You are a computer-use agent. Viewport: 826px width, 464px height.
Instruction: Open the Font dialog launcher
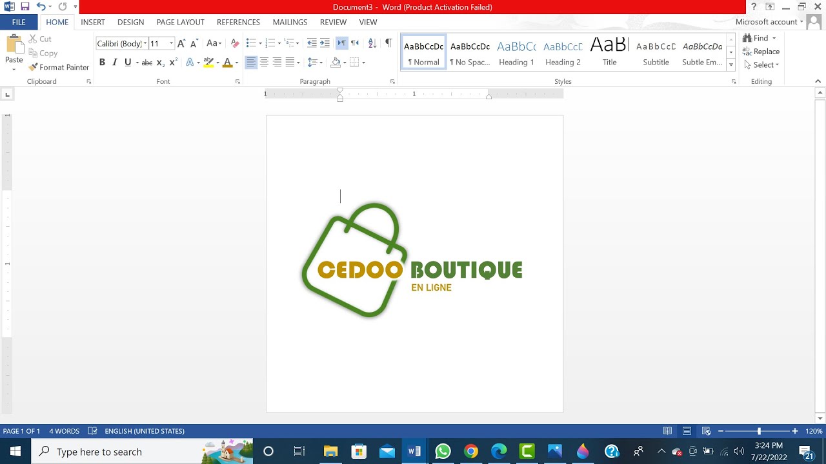pos(237,82)
